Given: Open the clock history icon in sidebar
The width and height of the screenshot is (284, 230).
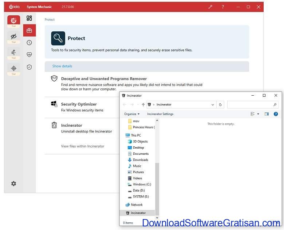Looking at the screenshot, I should 29,42.
